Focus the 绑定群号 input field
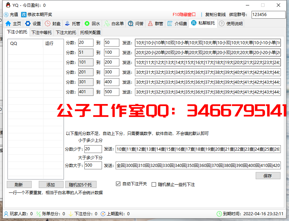Screen dimensions: 289x221 pos(268,15)
